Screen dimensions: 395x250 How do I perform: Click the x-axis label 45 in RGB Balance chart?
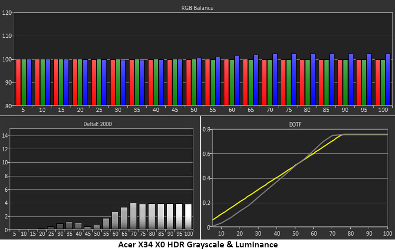pyautogui.click(x=175, y=110)
